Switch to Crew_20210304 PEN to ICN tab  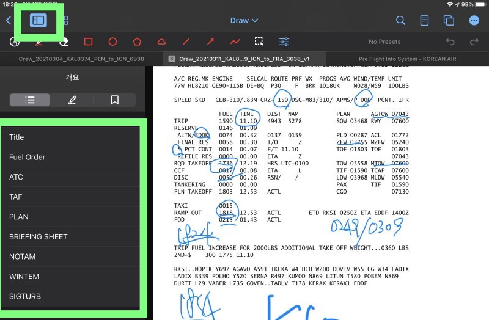(81, 59)
